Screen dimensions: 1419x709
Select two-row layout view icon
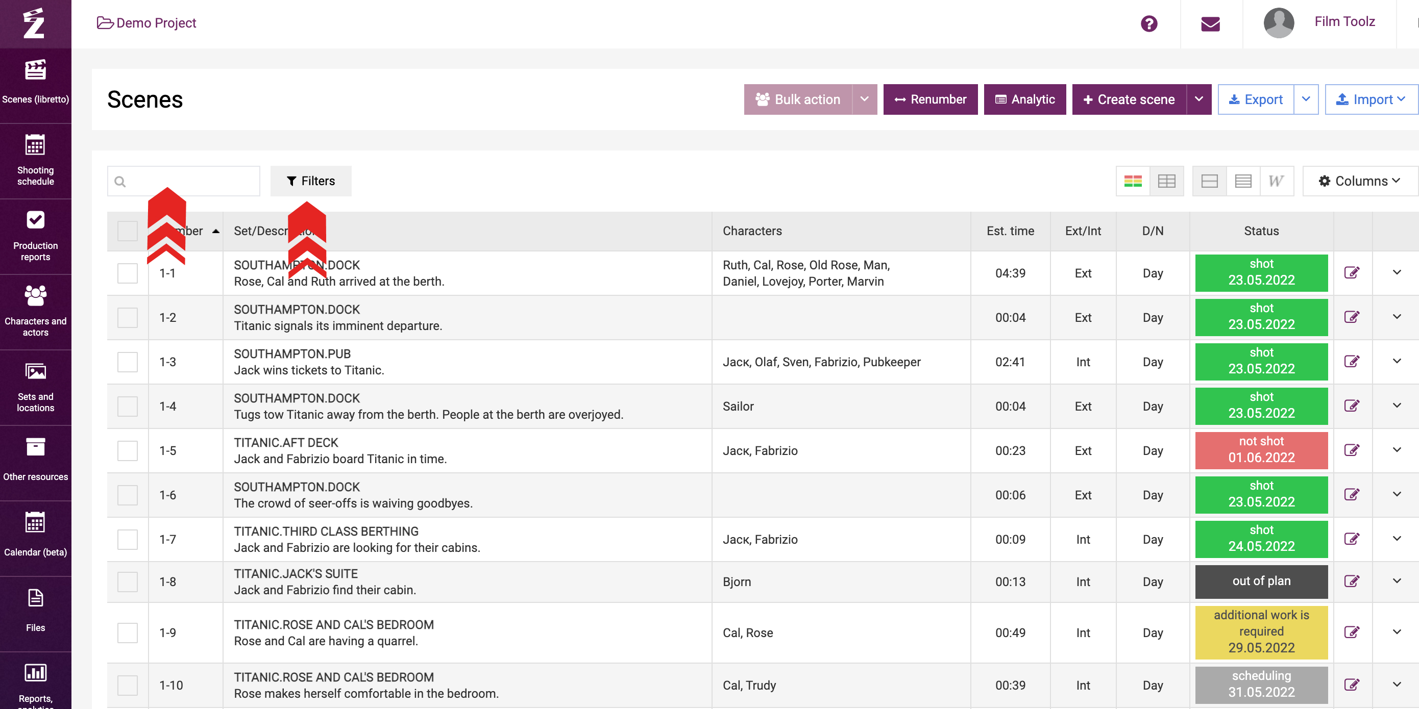pos(1209,181)
